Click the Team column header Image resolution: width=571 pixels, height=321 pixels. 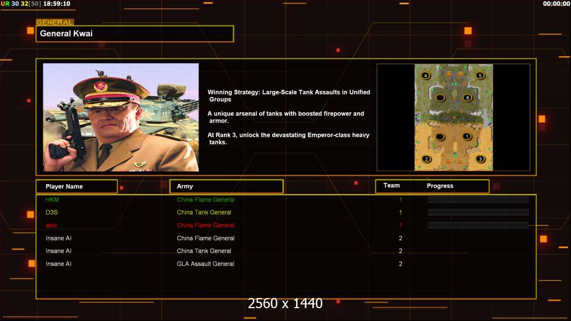tap(392, 186)
